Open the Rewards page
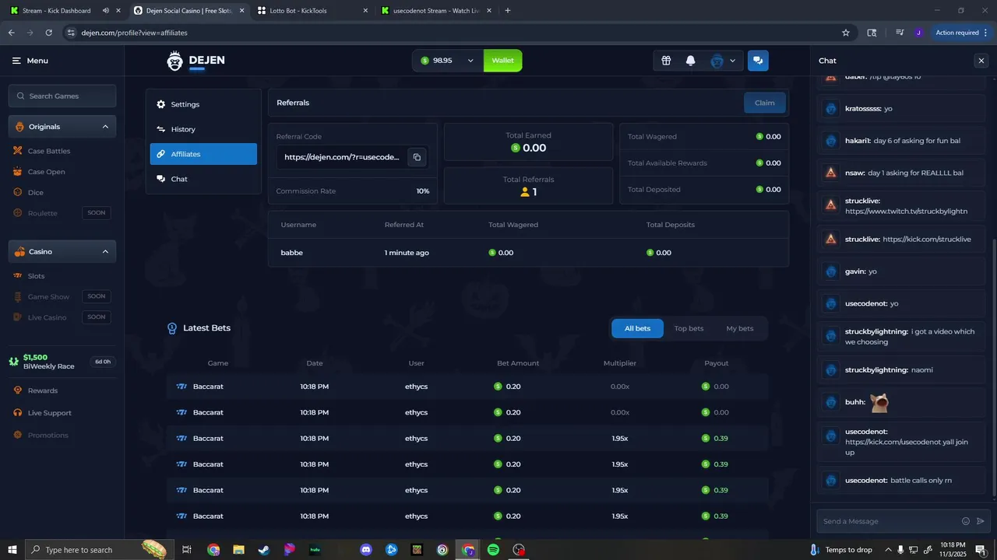Viewport: 997px width, 560px height. (x=43, y=390)
